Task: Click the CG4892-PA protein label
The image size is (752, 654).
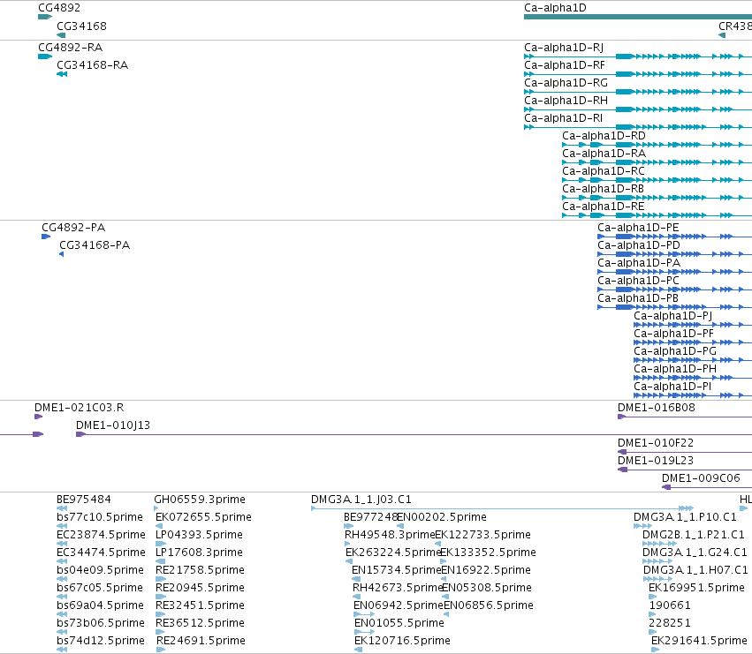Action: (73, 228)
